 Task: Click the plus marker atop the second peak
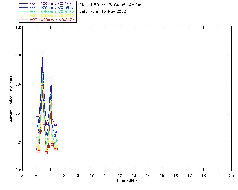[x=51, y=78]
